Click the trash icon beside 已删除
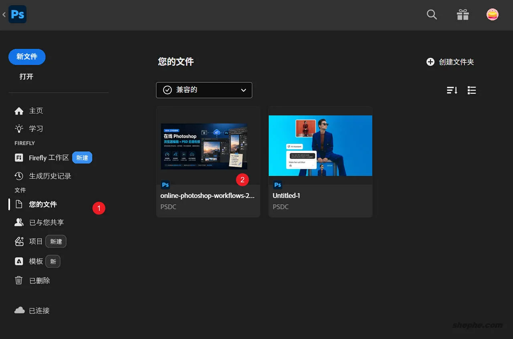 (x=19, y=280)
